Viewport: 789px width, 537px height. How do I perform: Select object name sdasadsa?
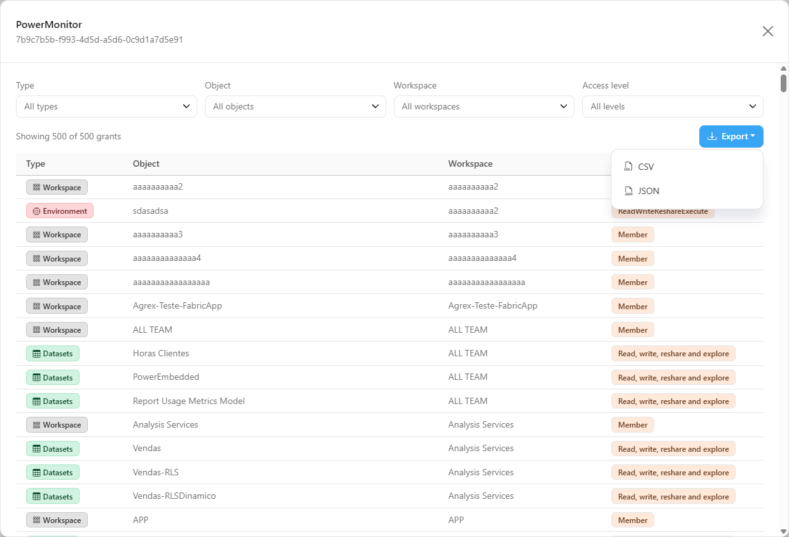[150, 211]
